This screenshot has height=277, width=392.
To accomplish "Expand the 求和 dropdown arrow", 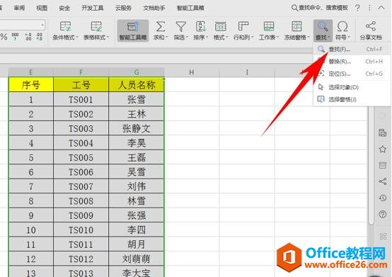I will pyautogui.click(x=166, y=38).
